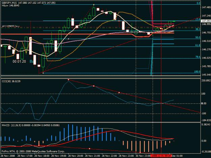
Task: Click the 147.485 price scale value
Action: [x=206, y=7]
